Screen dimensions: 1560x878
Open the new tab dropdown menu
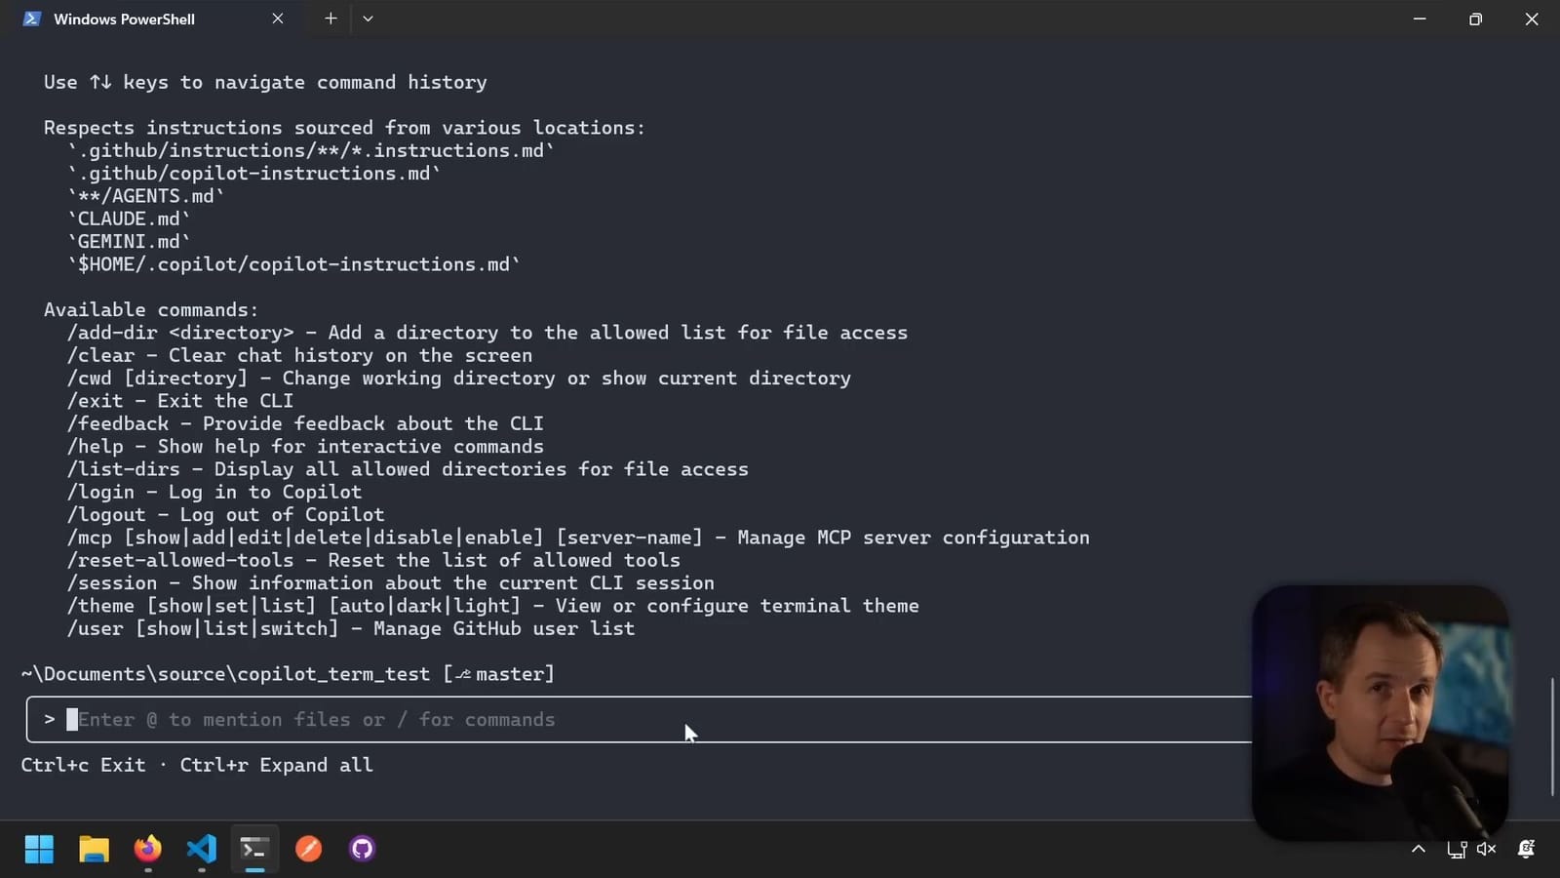click(368, 18)
